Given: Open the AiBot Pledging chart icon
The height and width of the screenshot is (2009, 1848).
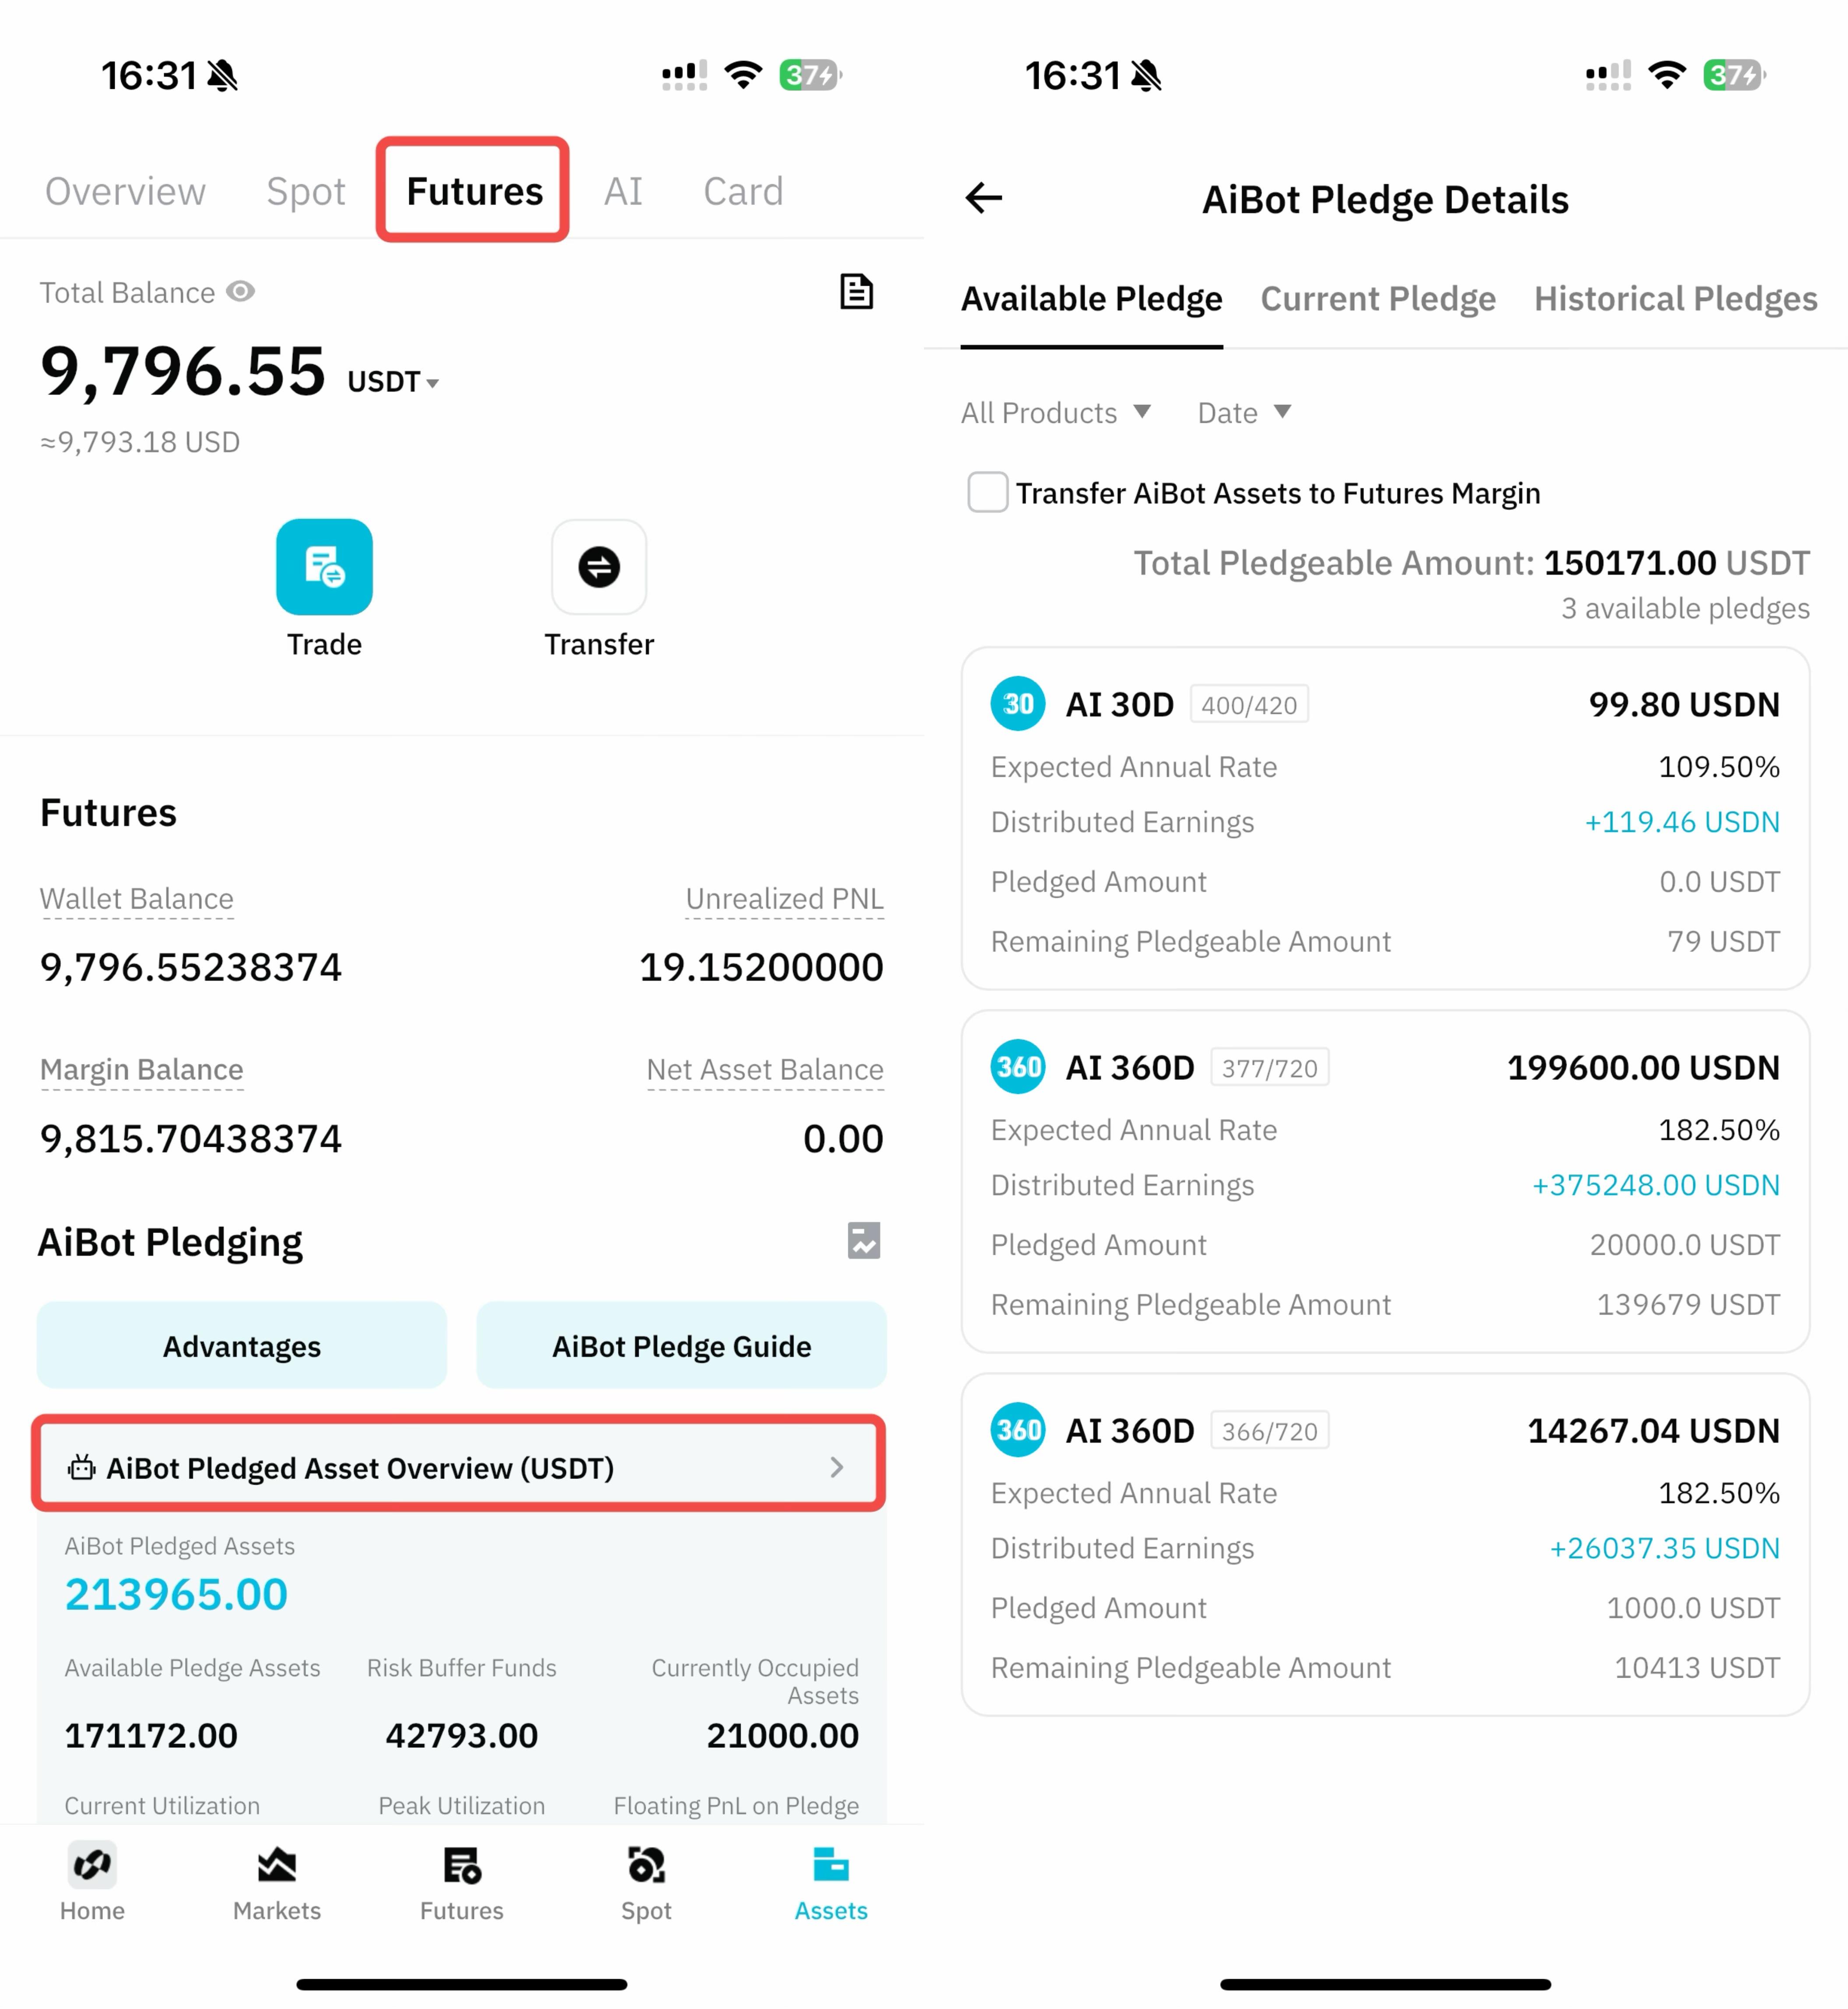Looking at the screenshot, I should [x=864, y=1240].
